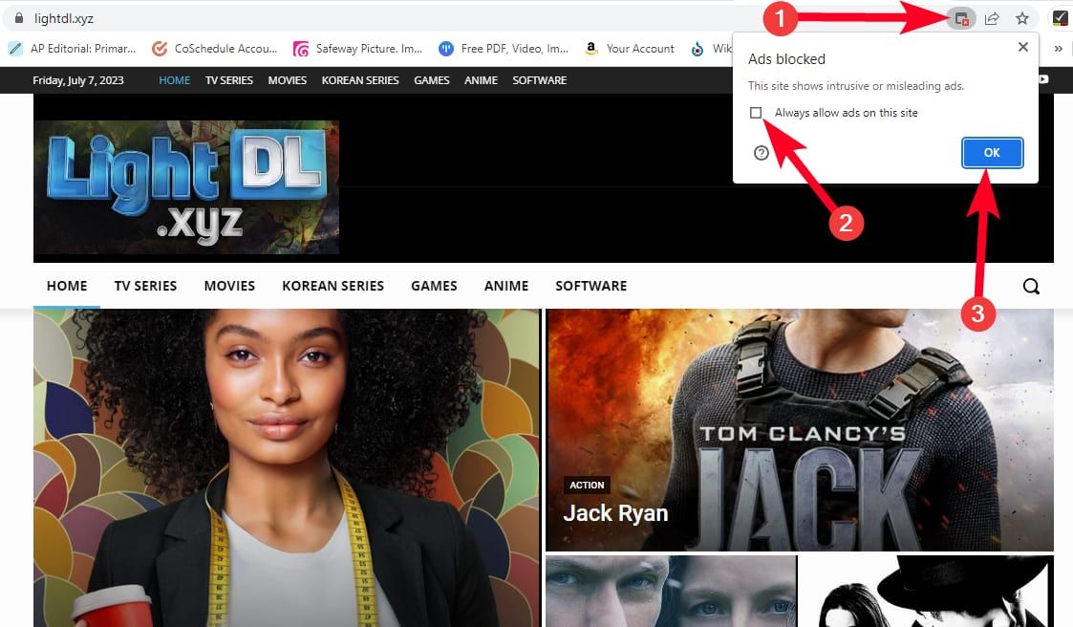Screen dimensions: 1073x627
Task: Expand hidden bookmarks with the double-chevron
Action: point(1058,48)
